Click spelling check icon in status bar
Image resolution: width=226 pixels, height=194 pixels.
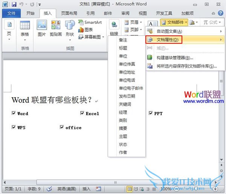[49, 189]
